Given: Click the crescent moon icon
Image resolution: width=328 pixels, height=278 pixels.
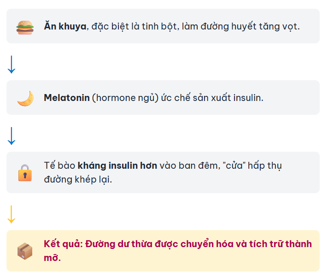Looking at the screenshot, I should tap(25, 98).
